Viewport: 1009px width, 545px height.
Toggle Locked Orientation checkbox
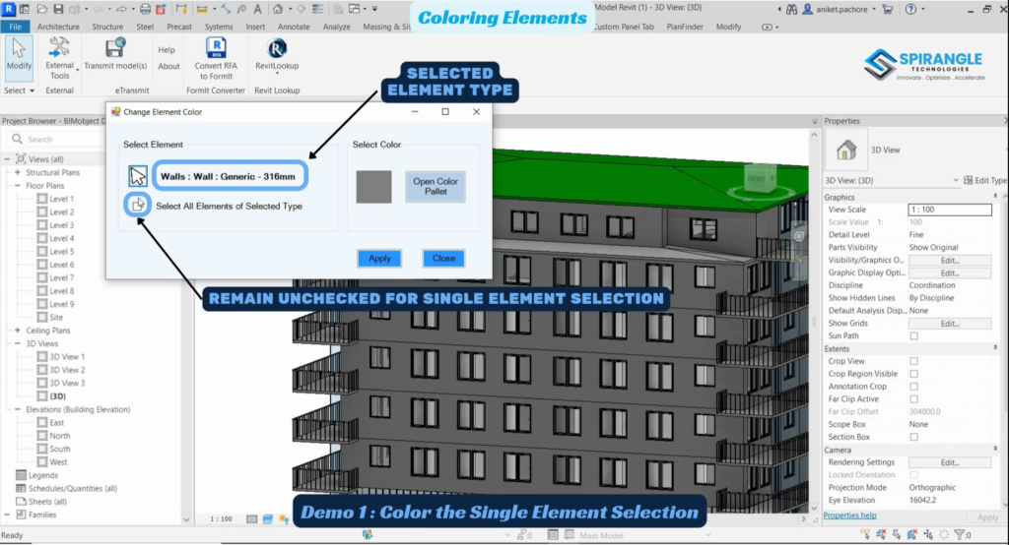(913, 475)
